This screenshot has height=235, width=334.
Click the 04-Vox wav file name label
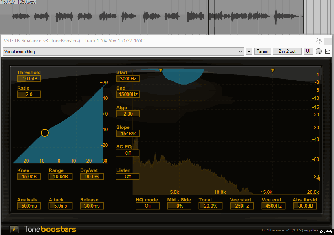point(18,2)
